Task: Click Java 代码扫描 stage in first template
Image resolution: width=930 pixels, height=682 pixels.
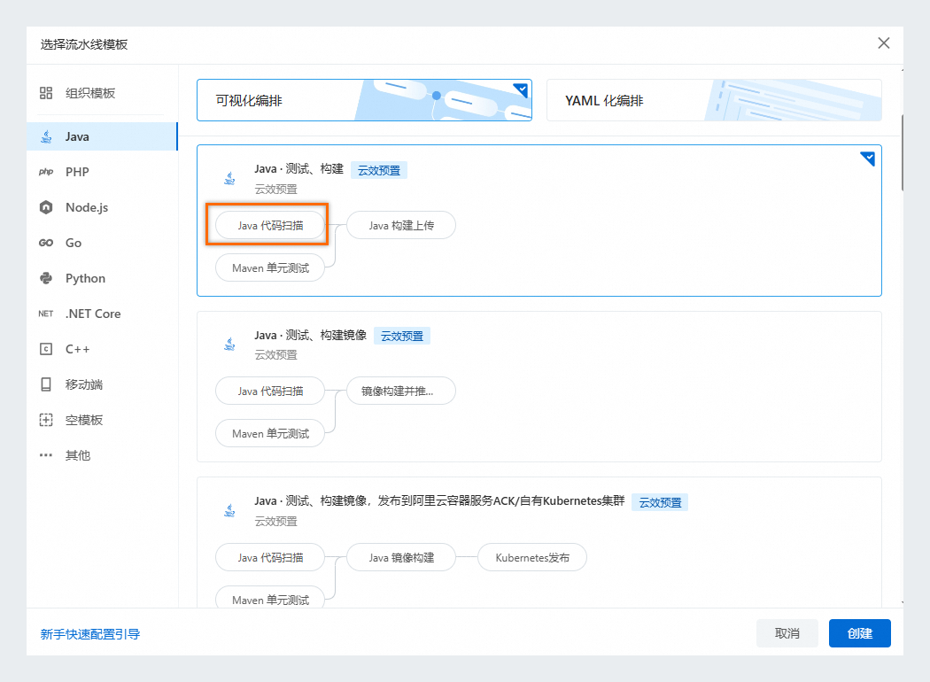Action: coord(270,225)
